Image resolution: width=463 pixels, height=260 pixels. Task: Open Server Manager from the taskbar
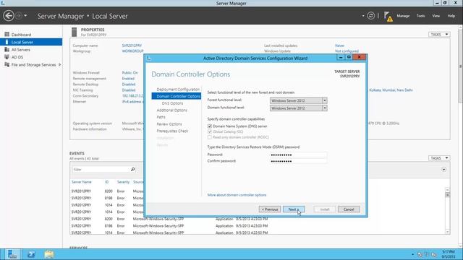click(12, 254)
